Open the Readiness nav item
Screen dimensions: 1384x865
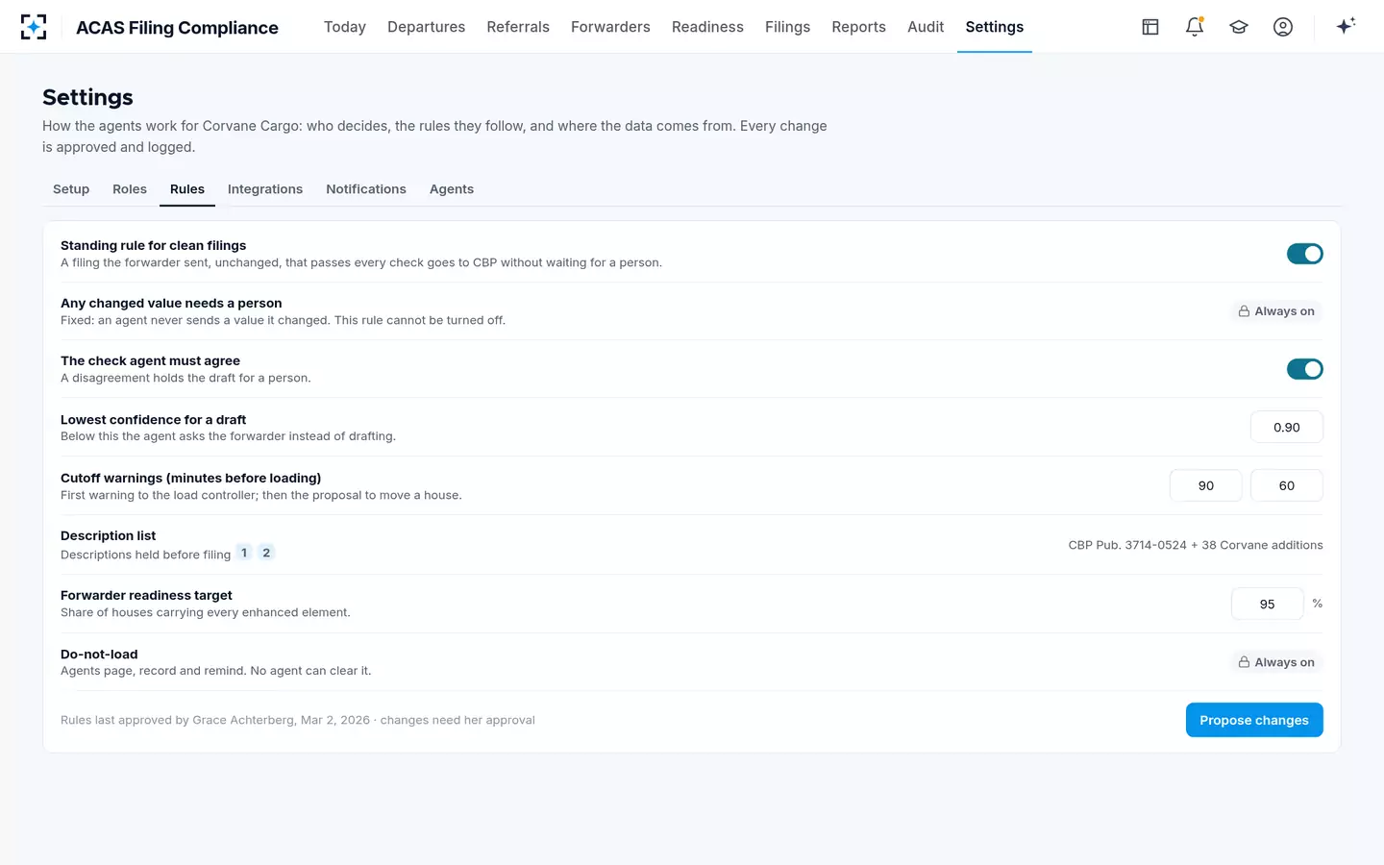point(707,27)
